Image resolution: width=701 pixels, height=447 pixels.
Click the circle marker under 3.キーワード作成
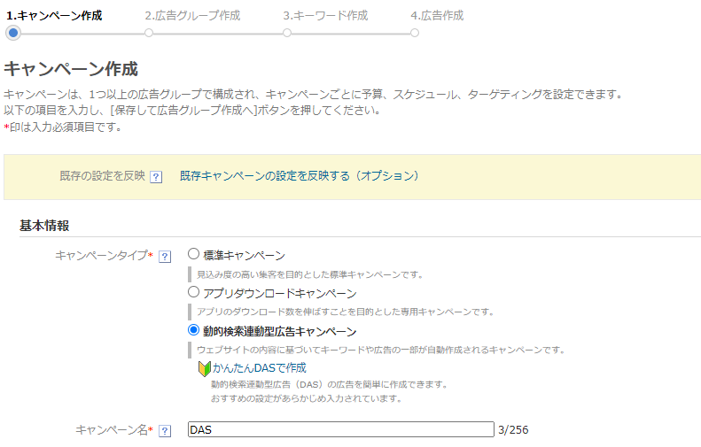click(286, 33)
